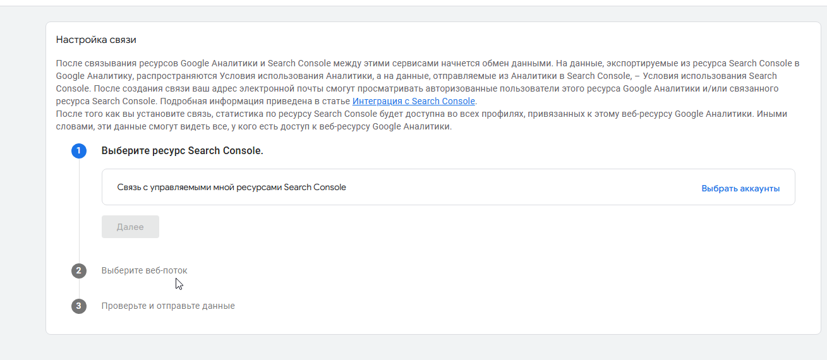Click the step 1 numbered circle icon
827x360 pixels.
[x=79, y=152]
